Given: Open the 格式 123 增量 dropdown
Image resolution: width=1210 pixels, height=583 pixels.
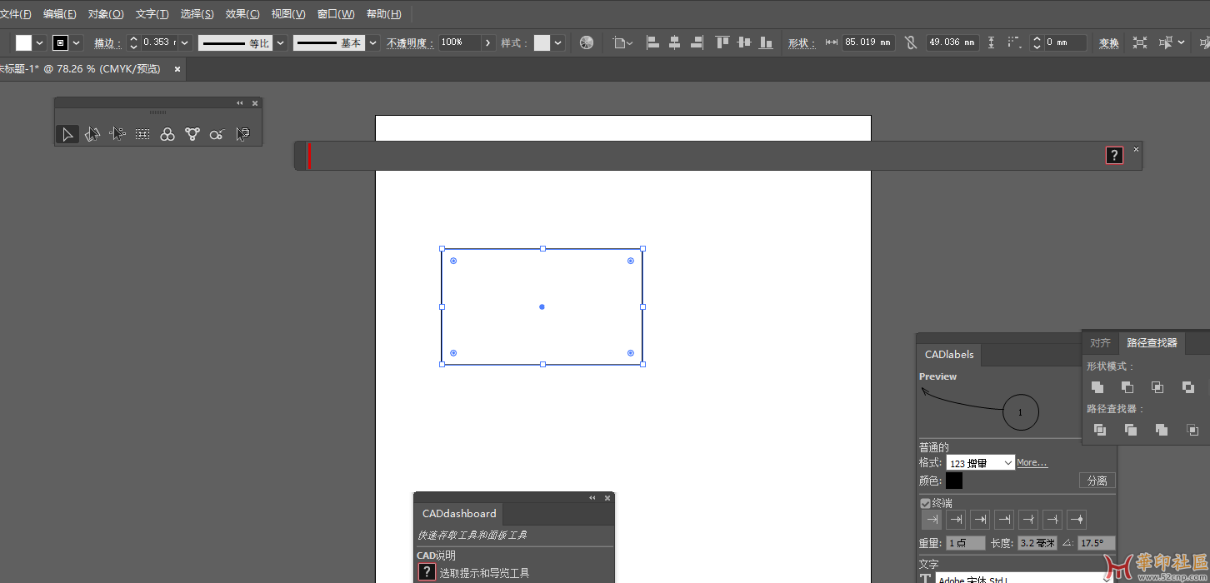Looking at the screenshot, I should click(981, 462).
